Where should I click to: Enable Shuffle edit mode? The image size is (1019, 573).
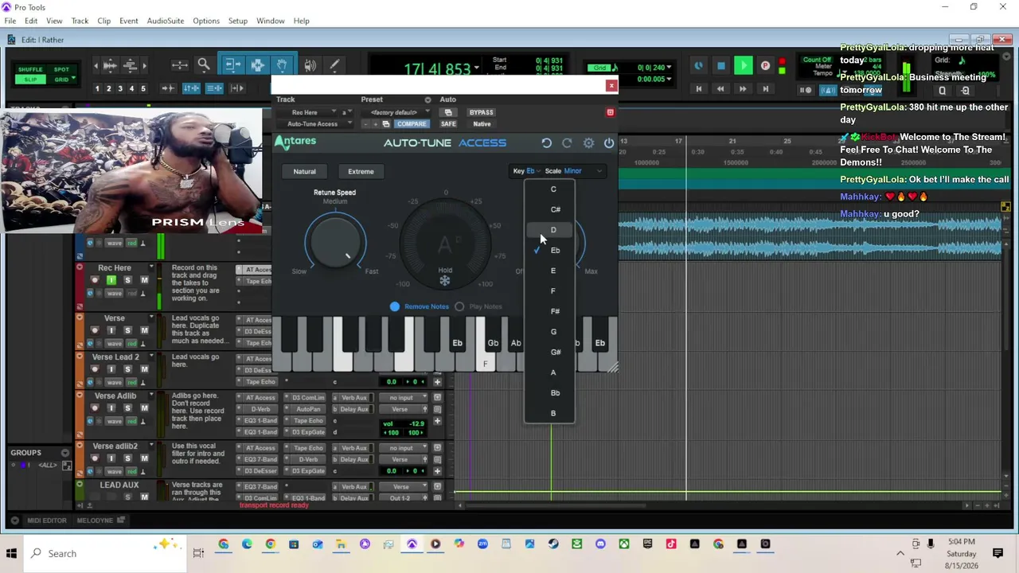[30, 70]
